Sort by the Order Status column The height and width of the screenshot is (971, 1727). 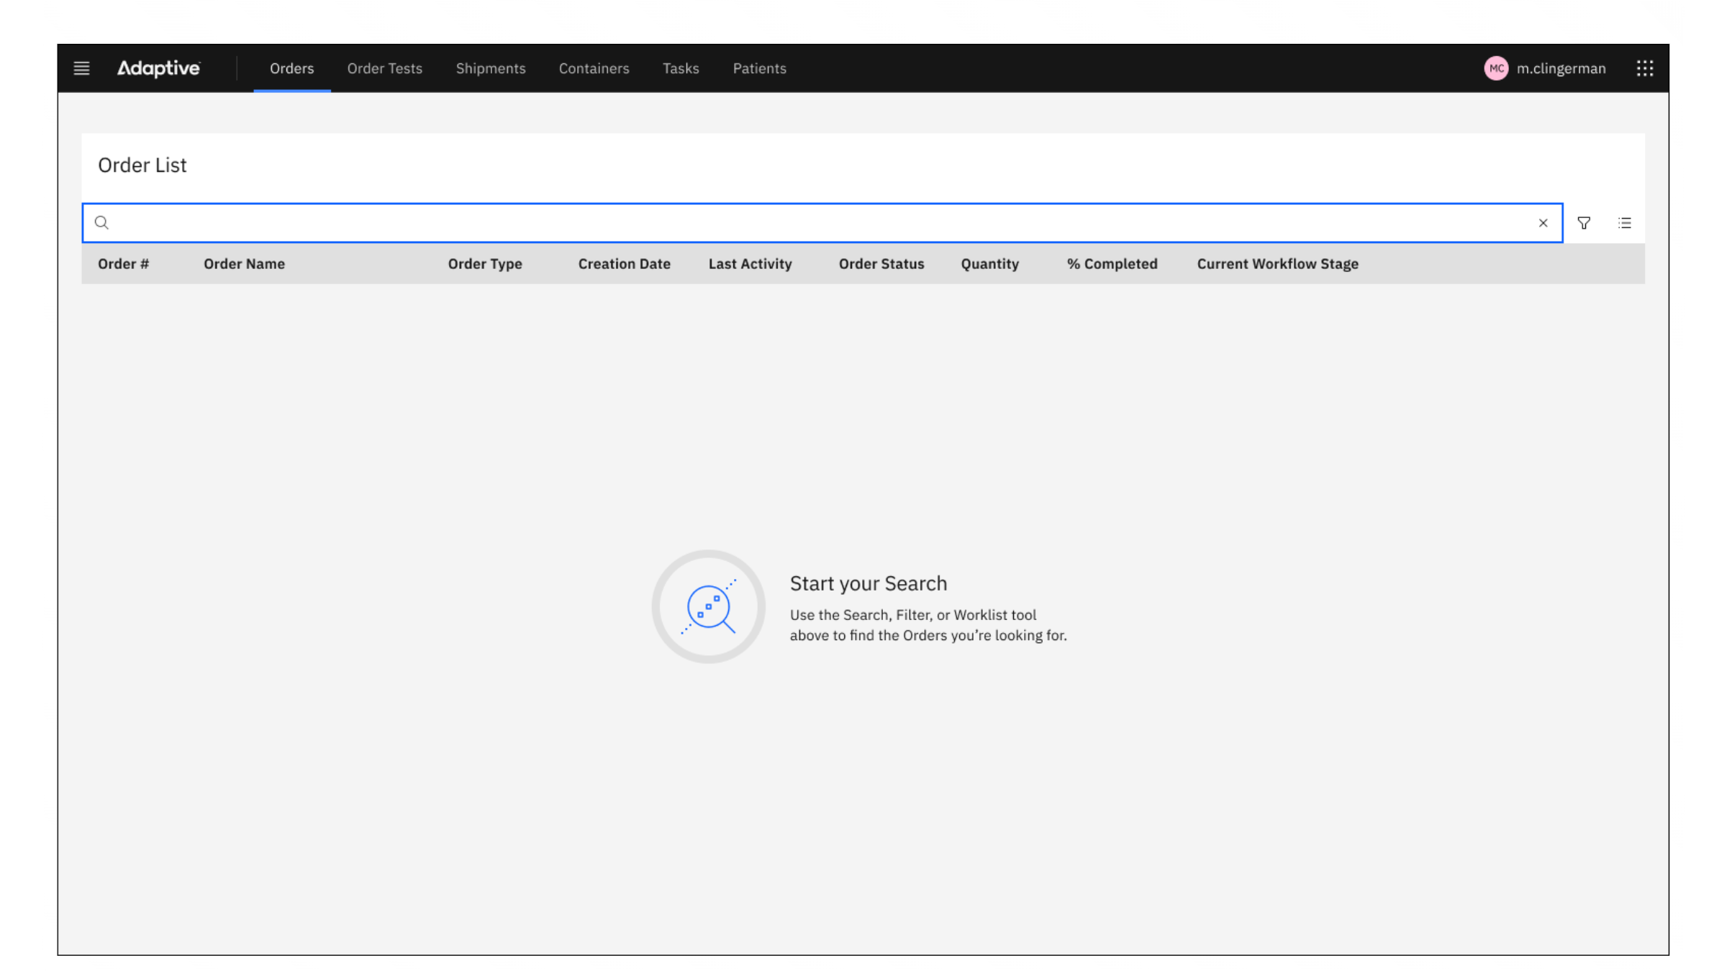(x=881, y=264)
